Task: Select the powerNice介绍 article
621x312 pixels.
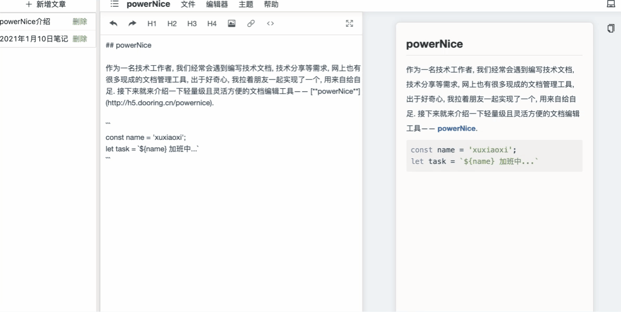Action: [25, 22]
